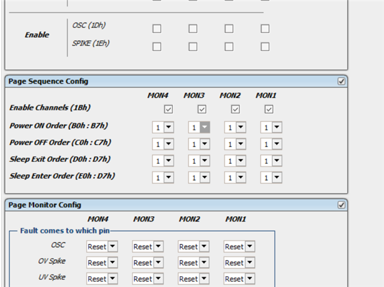Viewport: 384px width, 287px height.
Task: Open Sleep Exit Order dropdown for MON3
Action: point(199,160)
